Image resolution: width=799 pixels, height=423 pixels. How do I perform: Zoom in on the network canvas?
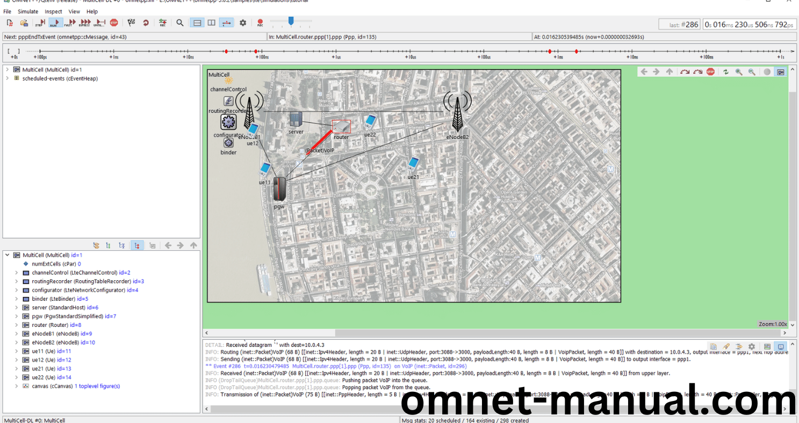739,72
